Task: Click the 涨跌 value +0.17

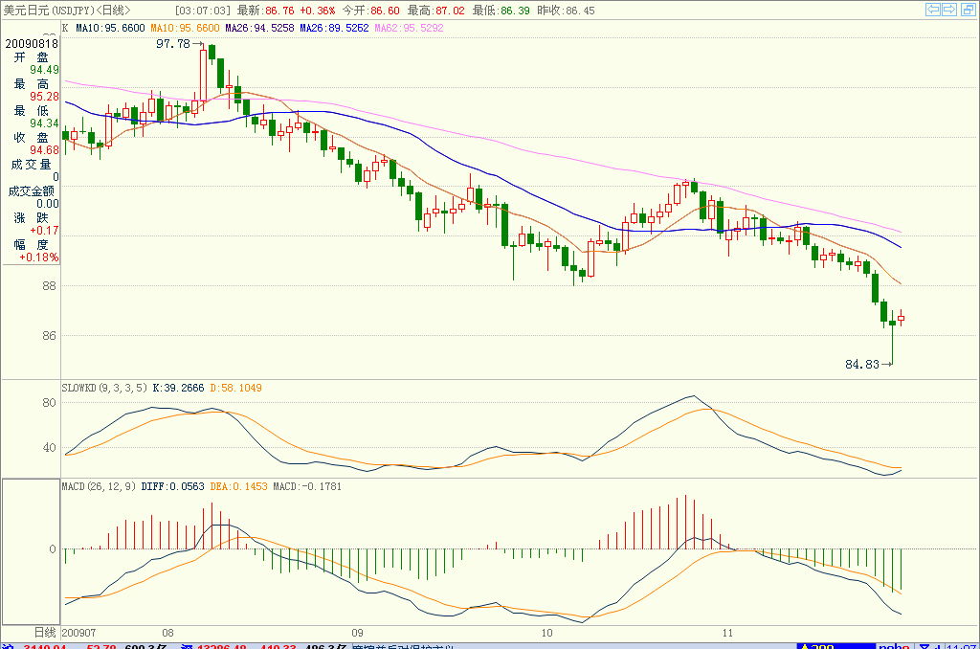Action: [x=44, y=231]
